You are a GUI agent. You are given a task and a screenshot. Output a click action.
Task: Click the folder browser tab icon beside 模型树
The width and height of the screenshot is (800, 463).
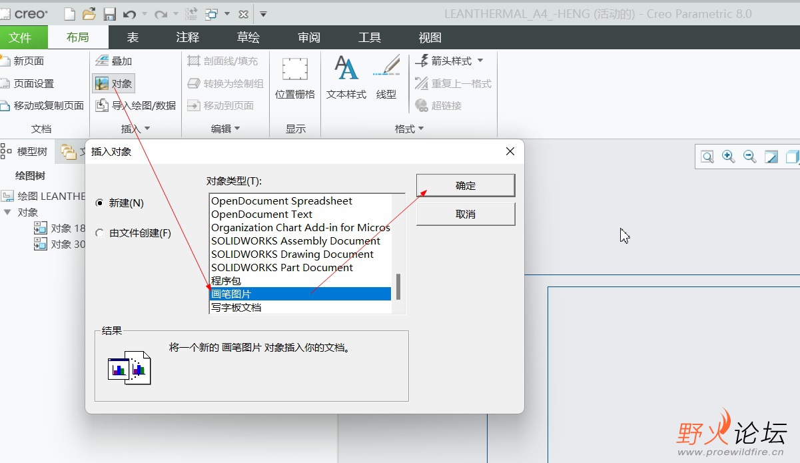tap(68, 152)
